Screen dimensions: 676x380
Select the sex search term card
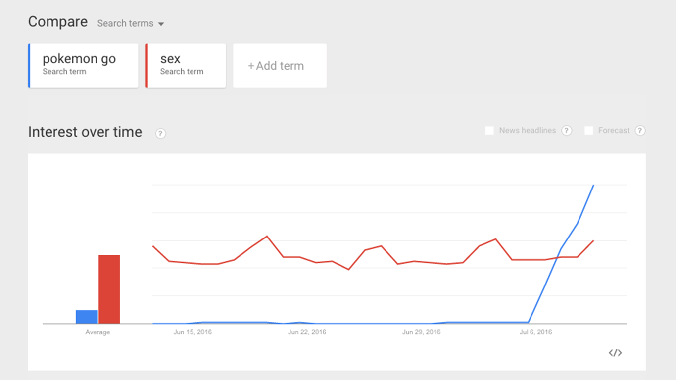pyautogui.click(x=186, y=65)
